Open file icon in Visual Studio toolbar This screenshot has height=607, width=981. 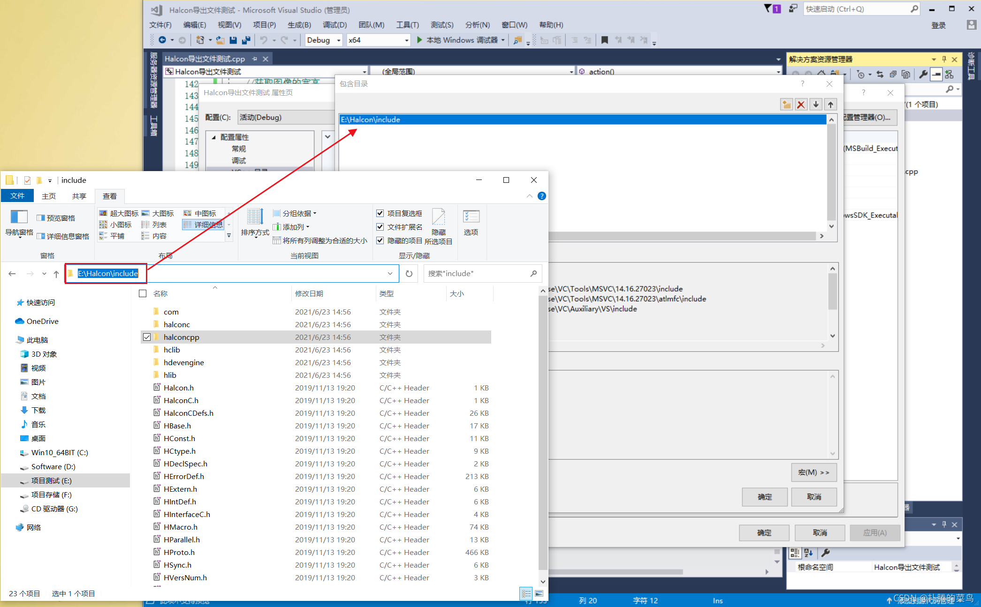pos(220,40)
